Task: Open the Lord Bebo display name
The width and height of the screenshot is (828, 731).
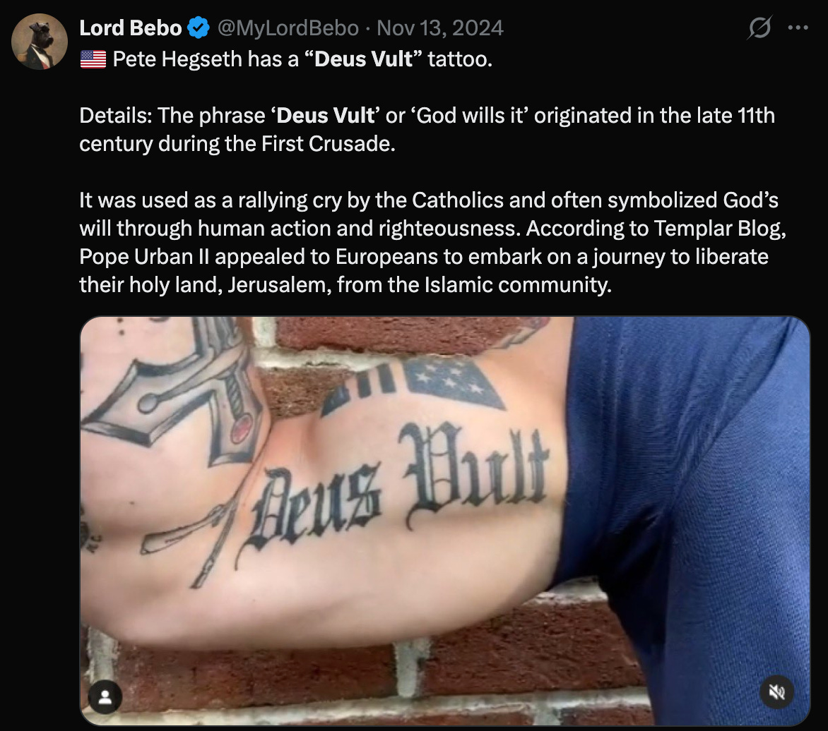Action: pos(131,28)
